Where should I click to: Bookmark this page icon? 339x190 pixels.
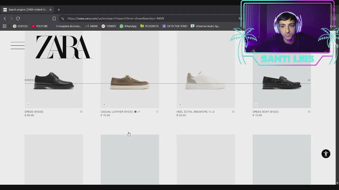click(x=54, y=18)
